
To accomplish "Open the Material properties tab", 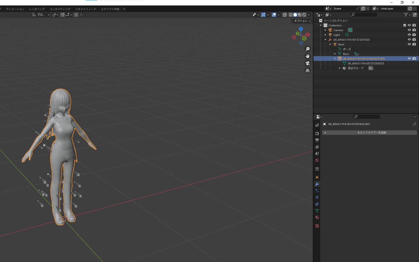I will point(317,217).
